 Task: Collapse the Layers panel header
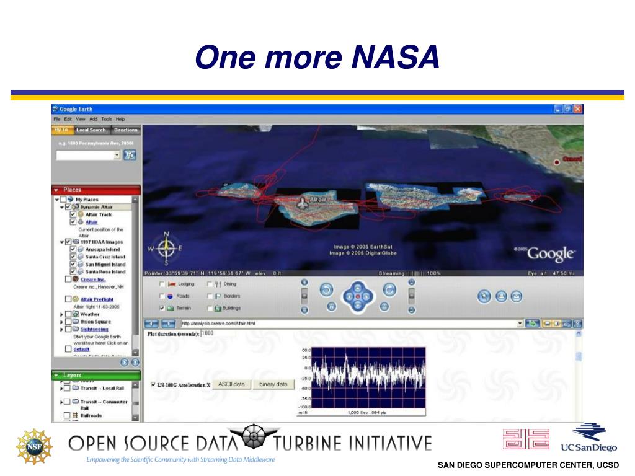tap(56, 375)
